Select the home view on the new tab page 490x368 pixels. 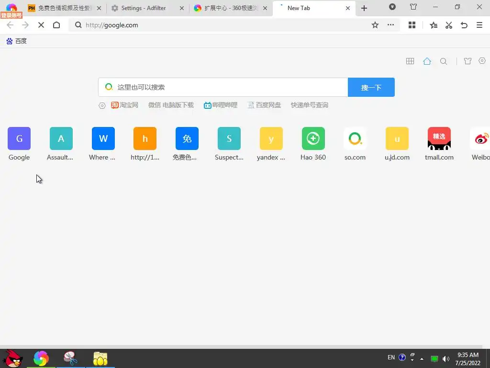(x=427, y=61)
